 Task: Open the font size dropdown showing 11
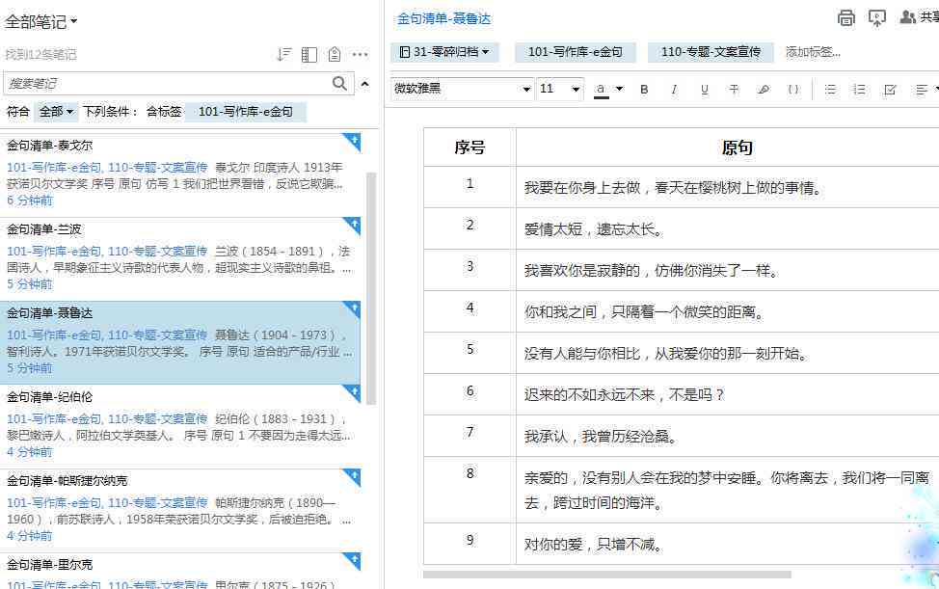pos(560,89)
